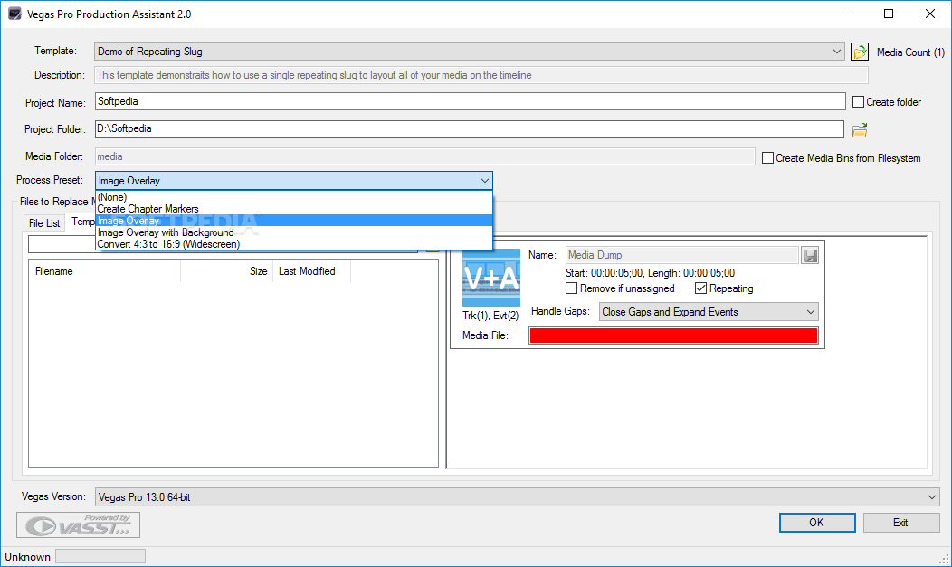Click the Trk(1), Evt(2) label
Viewport: 952px width, 567px height.
490,316
